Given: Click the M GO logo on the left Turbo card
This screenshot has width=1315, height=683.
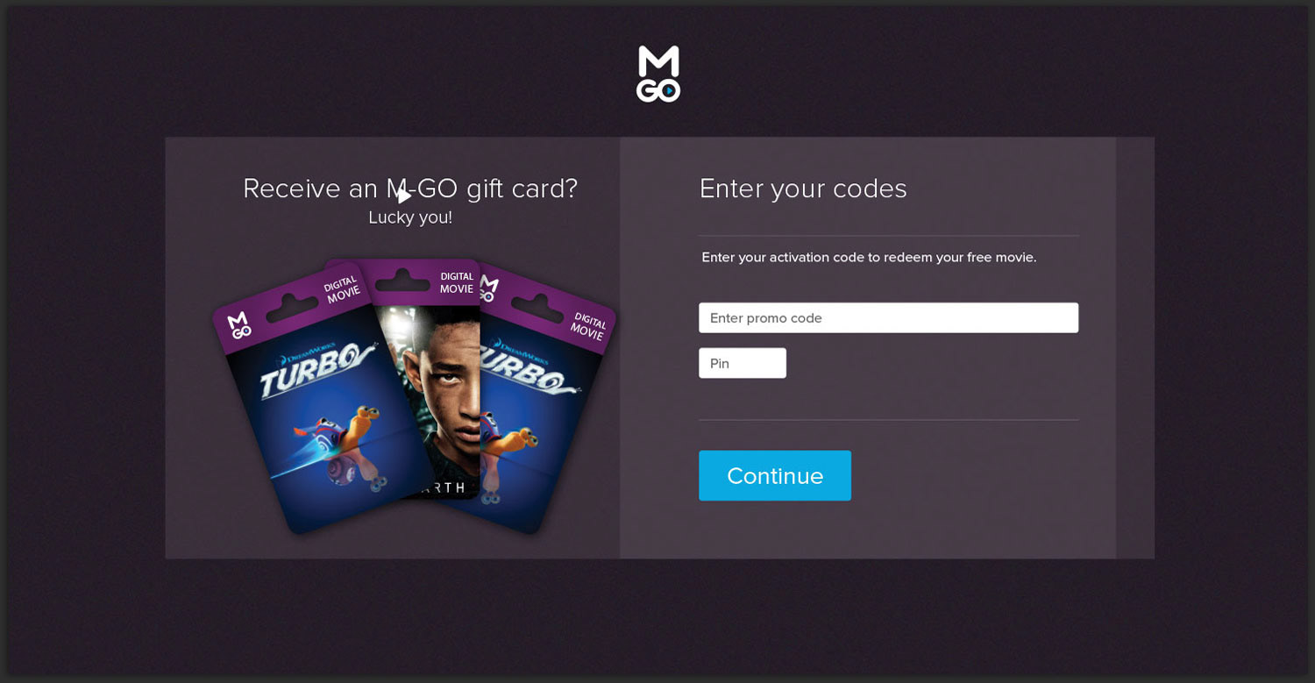Looking at the screenshot, I should click(239, 325).
